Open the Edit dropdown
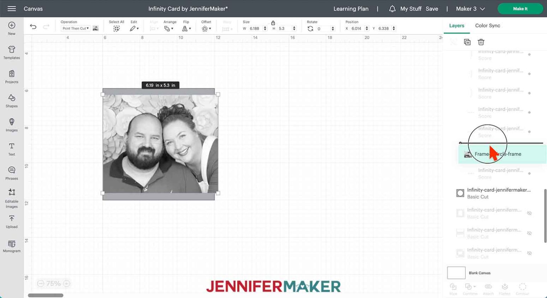547x298 pixels. [134, 28]
